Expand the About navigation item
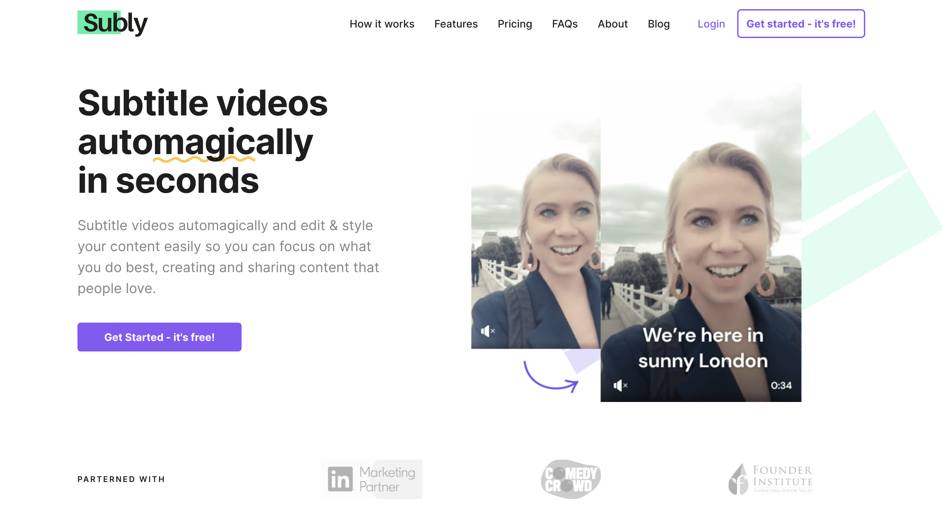Image resolution: width=942 pixels, height=520 pixels. pyautogui.click(x=612, y=24)
